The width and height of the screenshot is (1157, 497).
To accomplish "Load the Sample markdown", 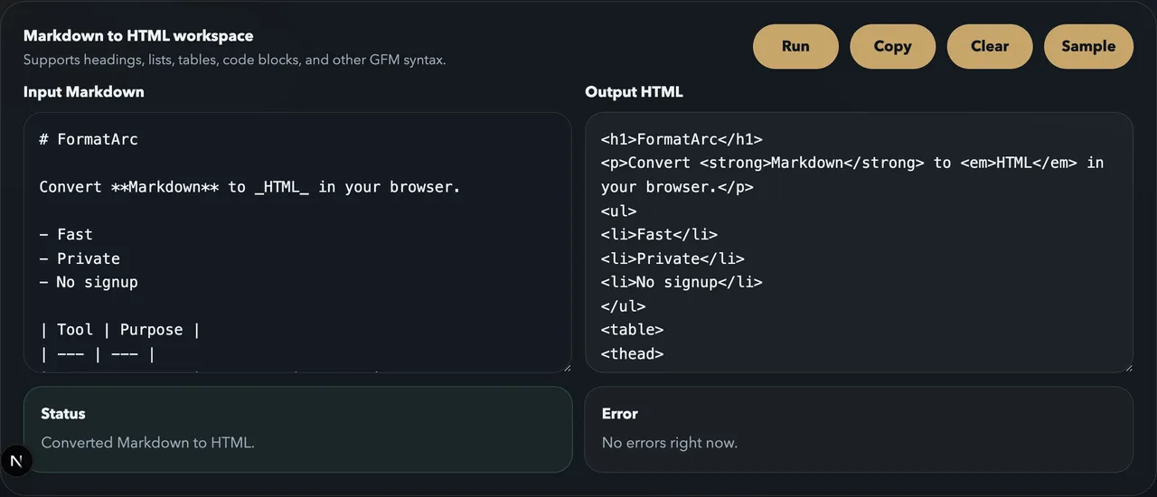I will pos(1088,46).
